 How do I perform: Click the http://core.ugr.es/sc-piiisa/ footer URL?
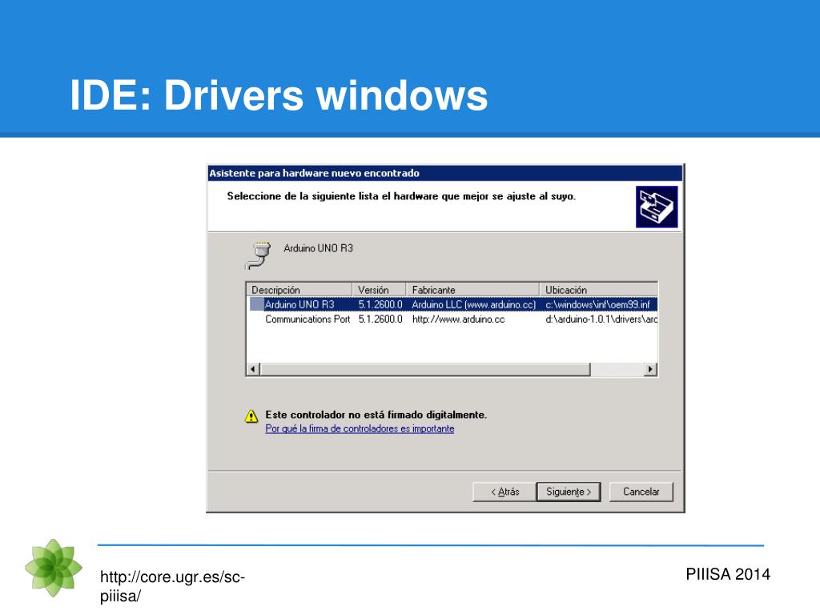click(172, 586)
